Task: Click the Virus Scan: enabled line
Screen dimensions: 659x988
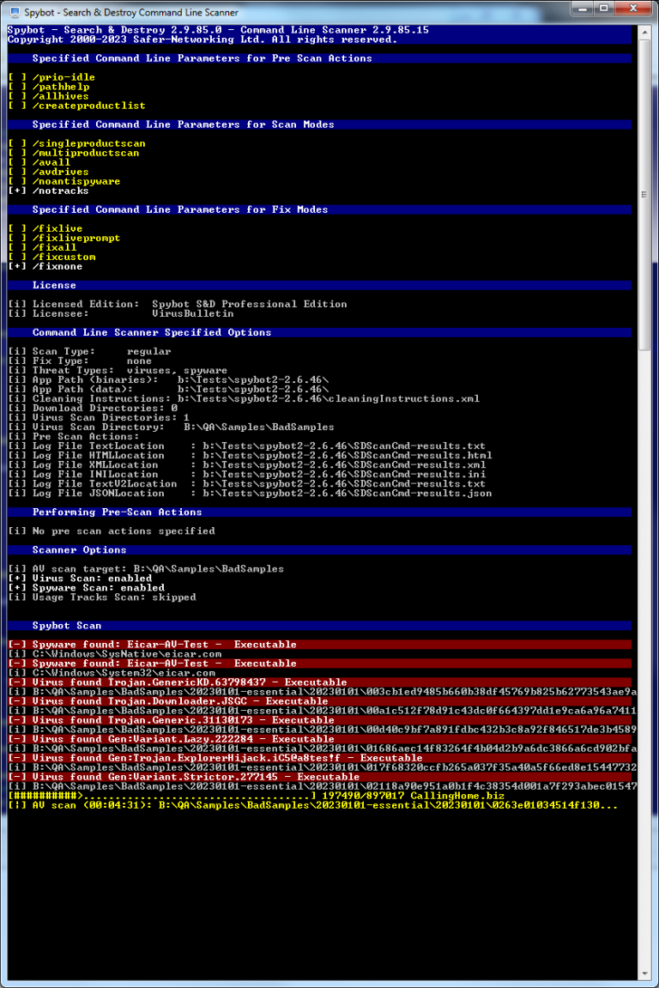Action: (80, 578)
